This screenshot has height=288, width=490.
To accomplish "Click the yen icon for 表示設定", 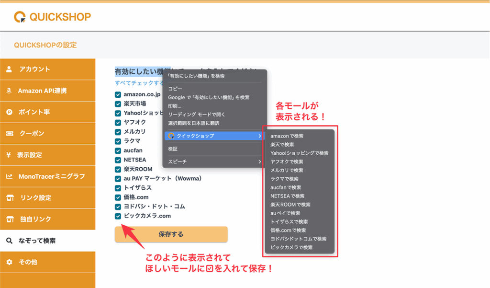I will [x=9, y=155].
